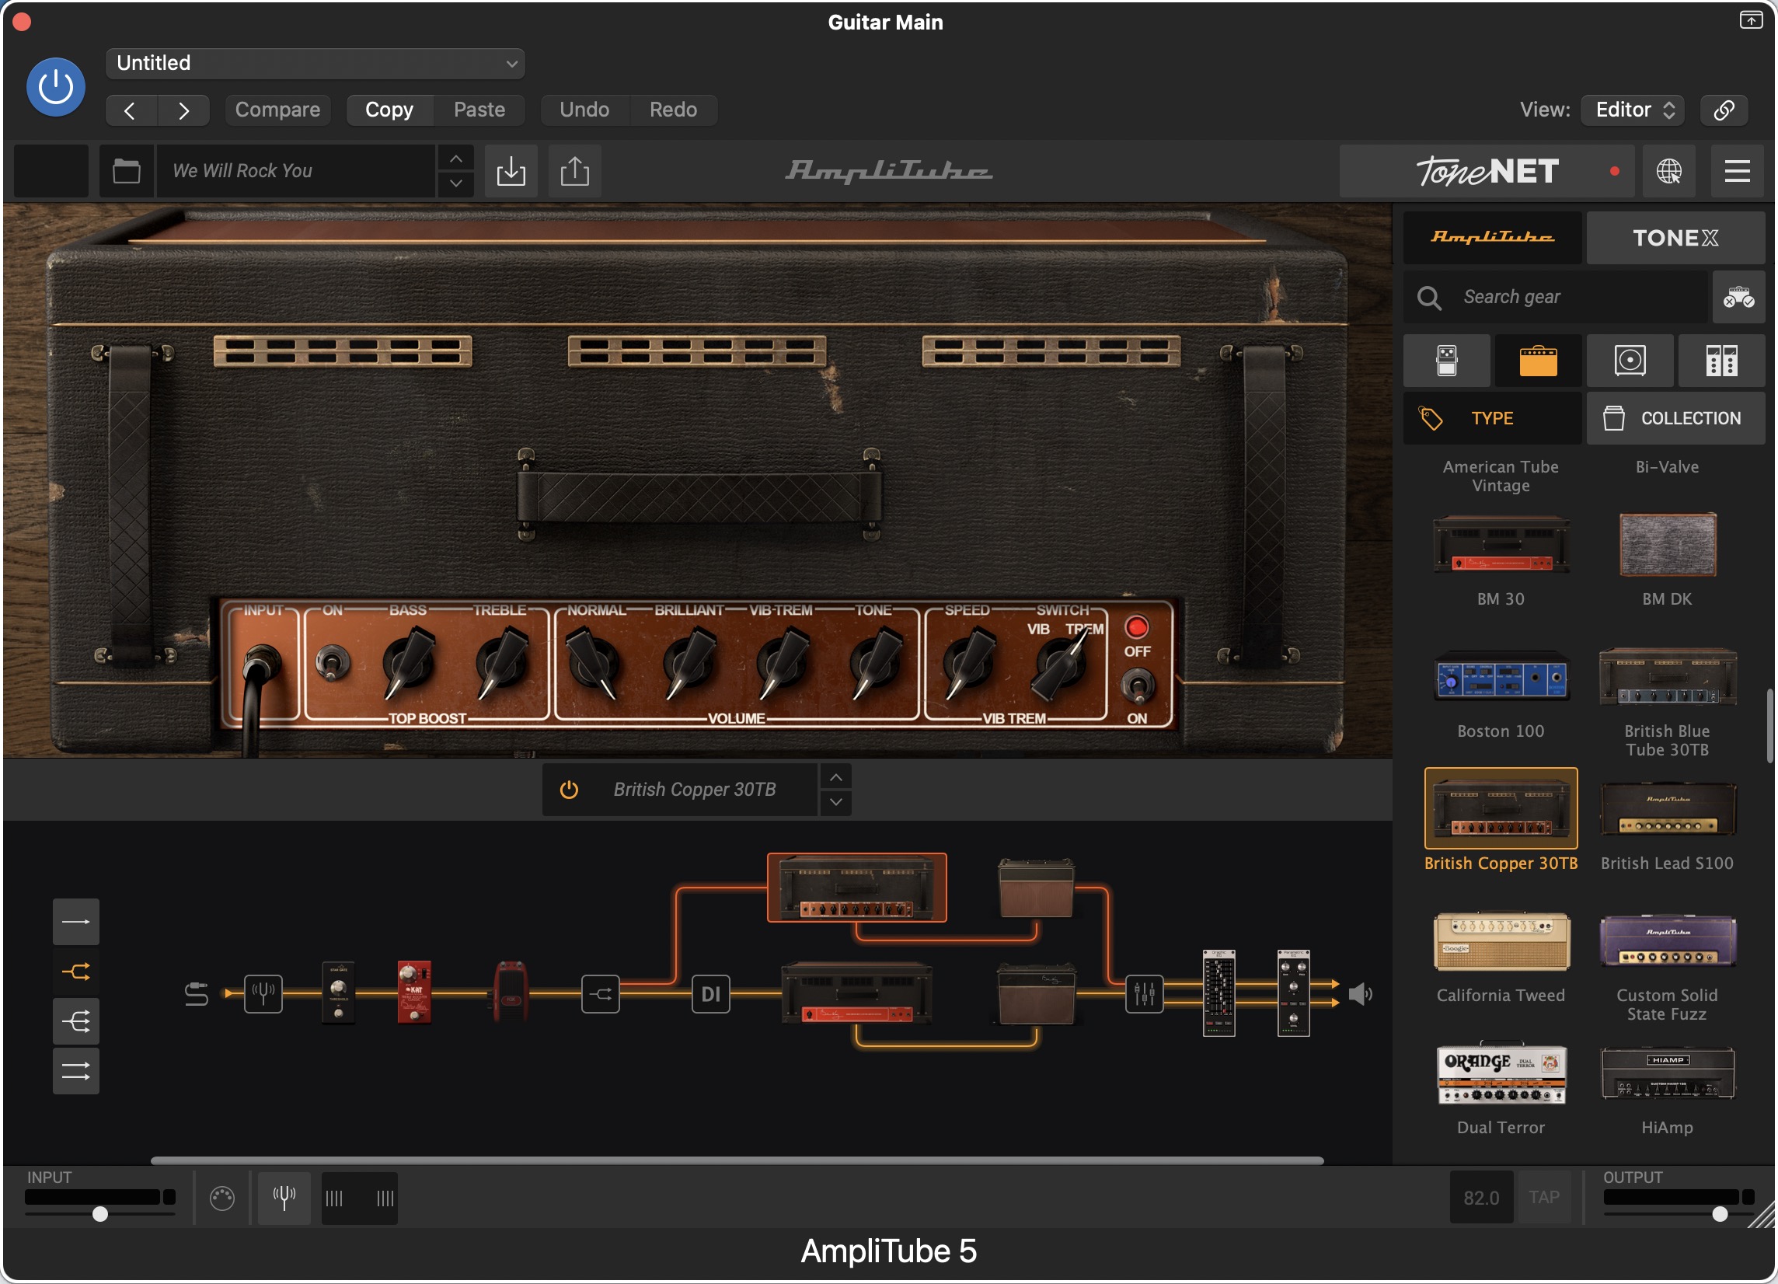The image size is (1778, 1284).
Task: Switch to the TONEX tab
Action: [1676, 238]
